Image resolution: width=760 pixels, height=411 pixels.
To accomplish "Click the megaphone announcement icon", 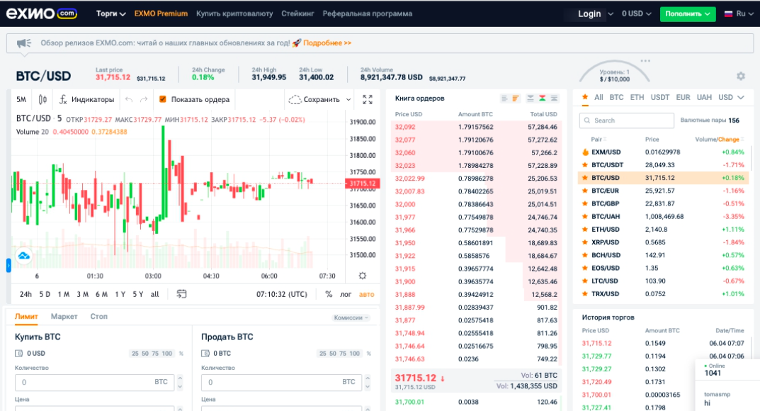I will (x=24, y=43).
